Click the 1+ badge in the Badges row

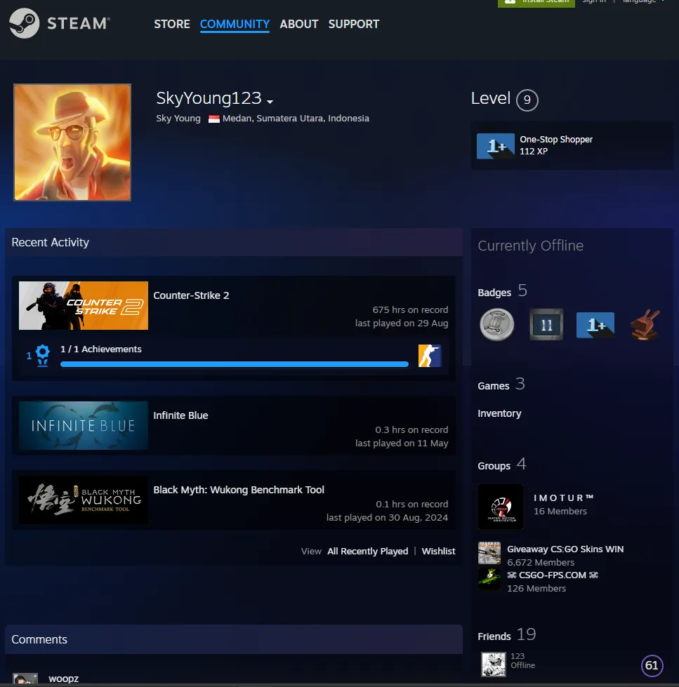[595, 325]
